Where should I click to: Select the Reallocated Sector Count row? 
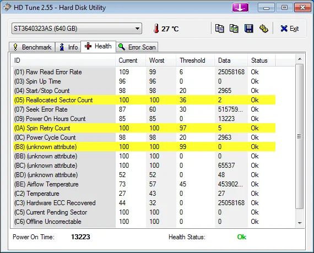(x=144, y=100)
